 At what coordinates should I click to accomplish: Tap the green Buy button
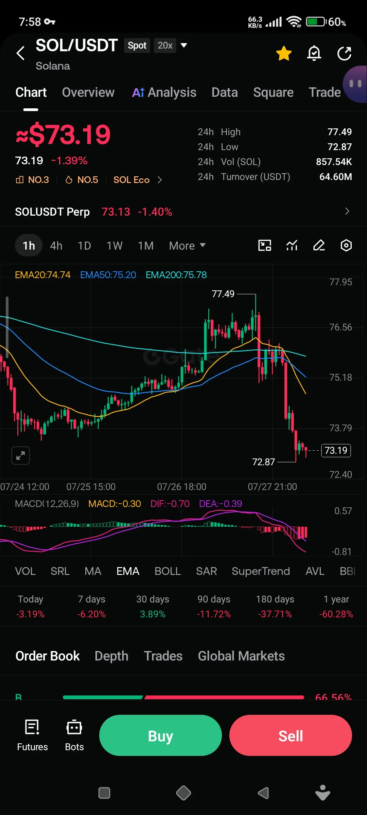pyautogui.click(x=160, y=735)
